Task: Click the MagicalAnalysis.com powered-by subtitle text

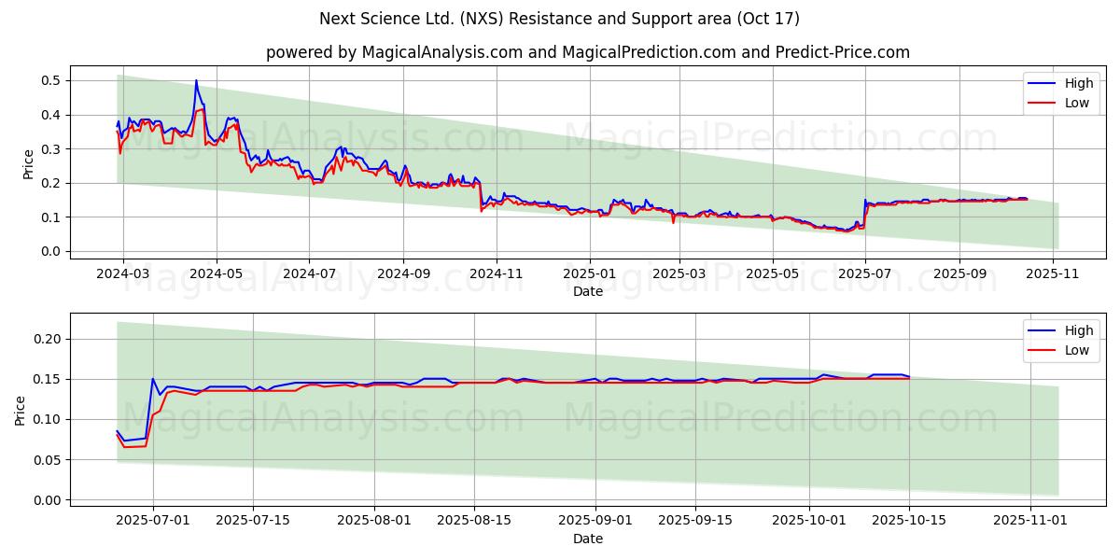Action: [x=587, y=52]
